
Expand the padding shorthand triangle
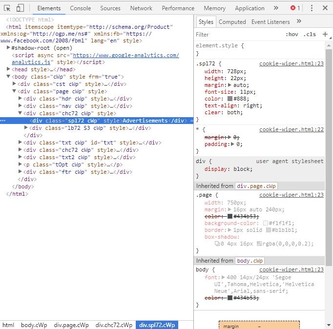(x=232, y=144)
